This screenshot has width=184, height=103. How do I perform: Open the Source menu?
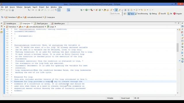(12, 7)
